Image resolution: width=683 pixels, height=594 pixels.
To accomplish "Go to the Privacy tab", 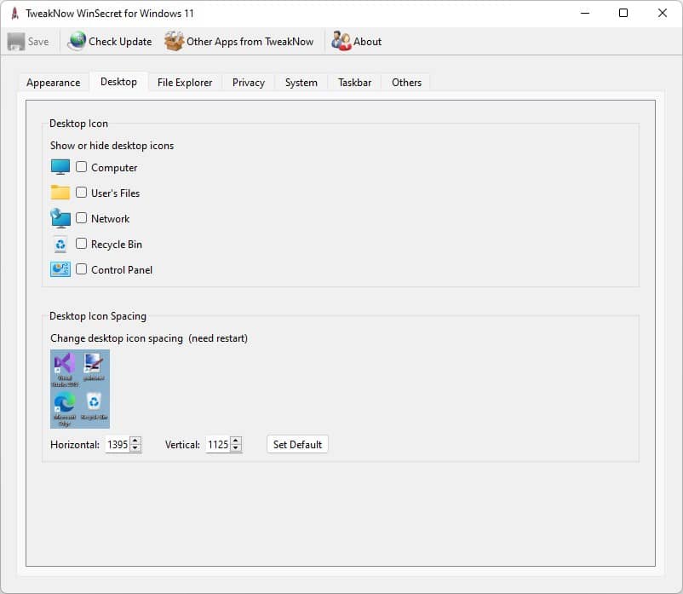I will pos(249,83).
